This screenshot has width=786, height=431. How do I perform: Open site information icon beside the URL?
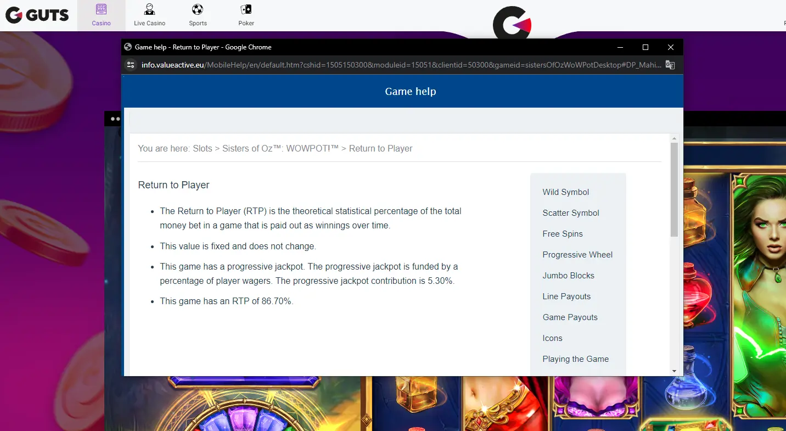click(x=131, y=65)
